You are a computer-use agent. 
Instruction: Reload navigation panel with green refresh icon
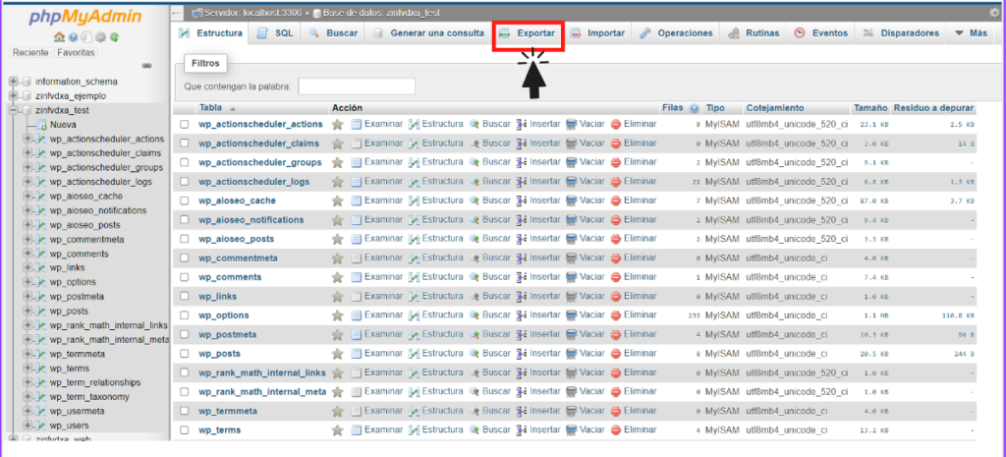tap(114, 37)
